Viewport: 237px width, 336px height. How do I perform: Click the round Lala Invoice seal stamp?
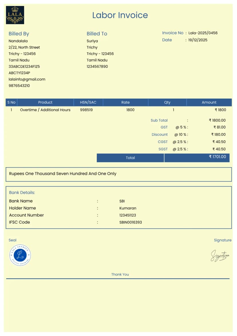point(20,255)
